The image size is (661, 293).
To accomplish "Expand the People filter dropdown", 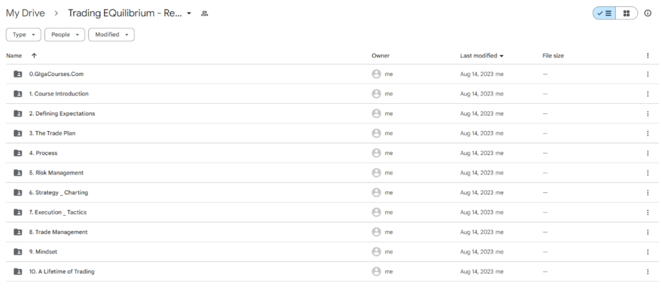I will click(x=65, y=35).
